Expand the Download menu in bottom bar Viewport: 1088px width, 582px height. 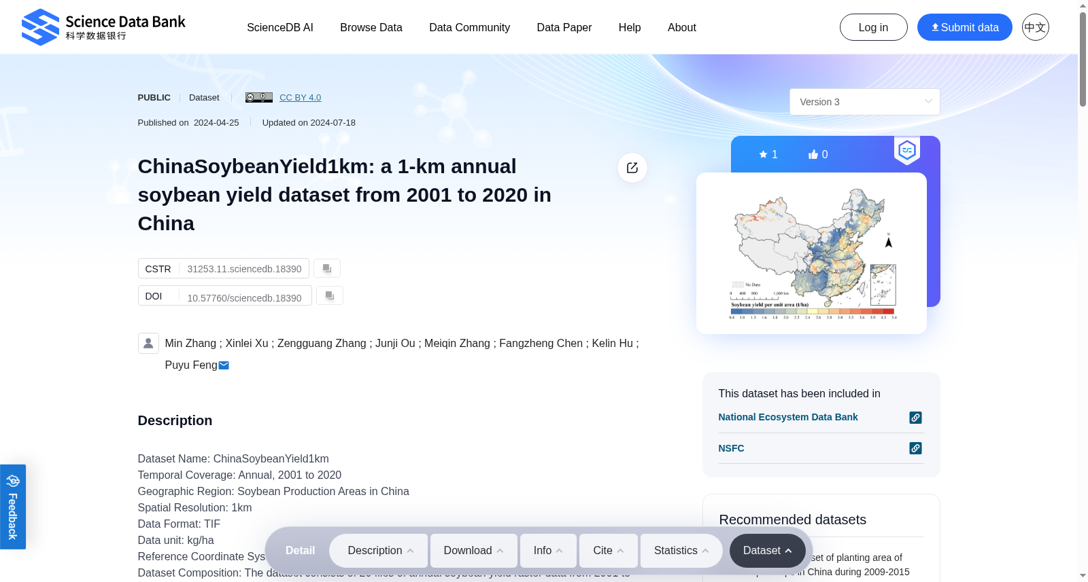click(x=473, y=551)
